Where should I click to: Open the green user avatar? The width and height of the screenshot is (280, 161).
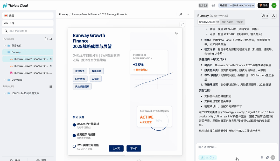tap(274, 5)
